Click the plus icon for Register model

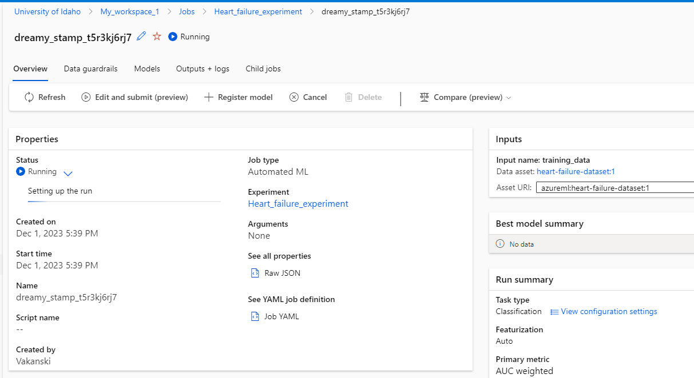209,97
